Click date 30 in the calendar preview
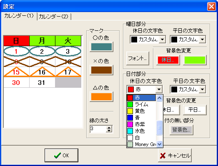The height and width of the screenshot is (166, 218). pos(16,82)
